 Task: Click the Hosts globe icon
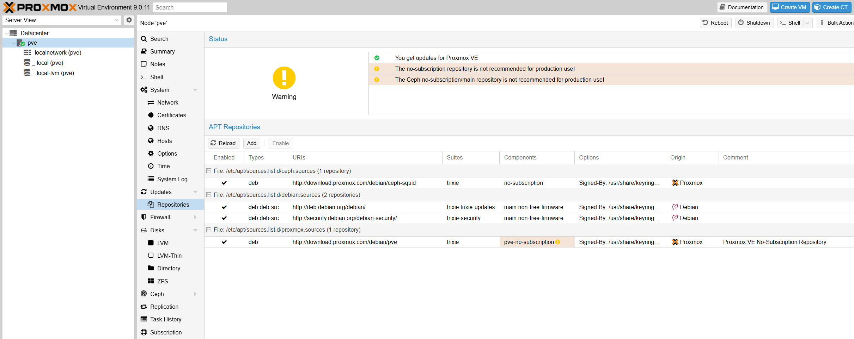(x=151, y=141)
